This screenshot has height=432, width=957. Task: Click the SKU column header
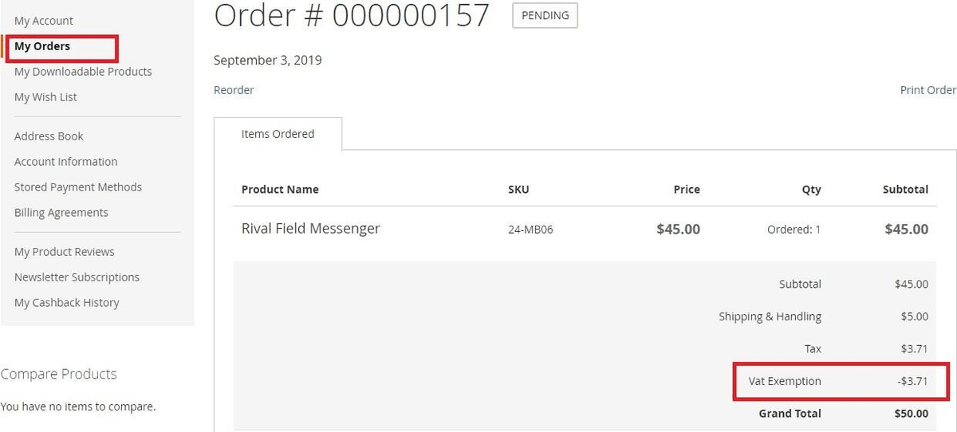(x=518, y=190)
